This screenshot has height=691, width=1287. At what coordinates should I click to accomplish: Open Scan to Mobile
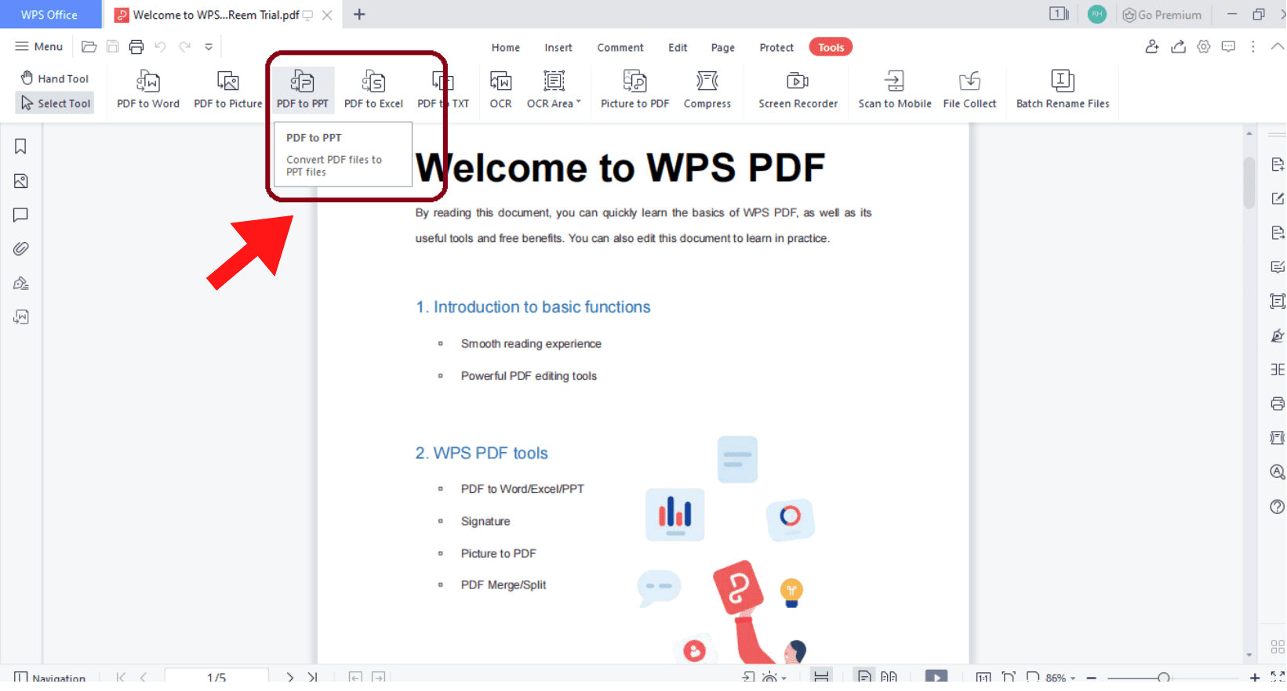tap(894, 89)
